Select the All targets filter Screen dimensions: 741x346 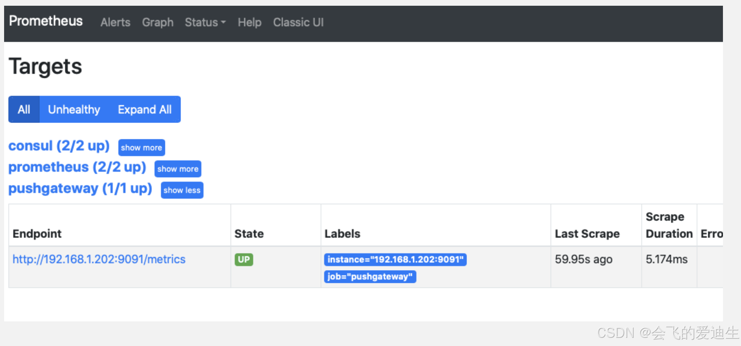(24, 109)
